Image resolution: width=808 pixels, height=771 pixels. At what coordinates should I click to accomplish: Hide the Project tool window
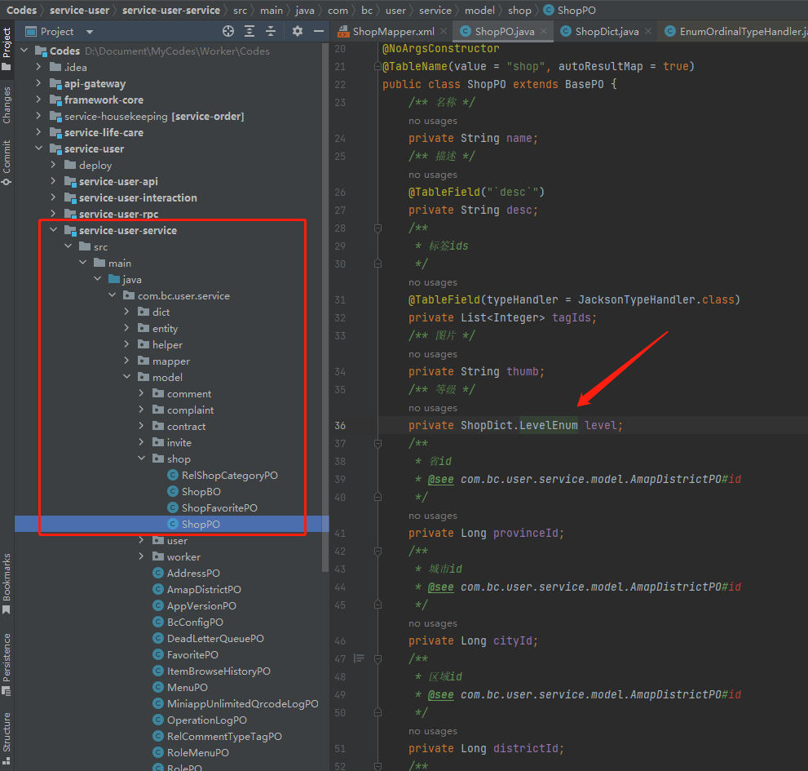pos(319,32)
